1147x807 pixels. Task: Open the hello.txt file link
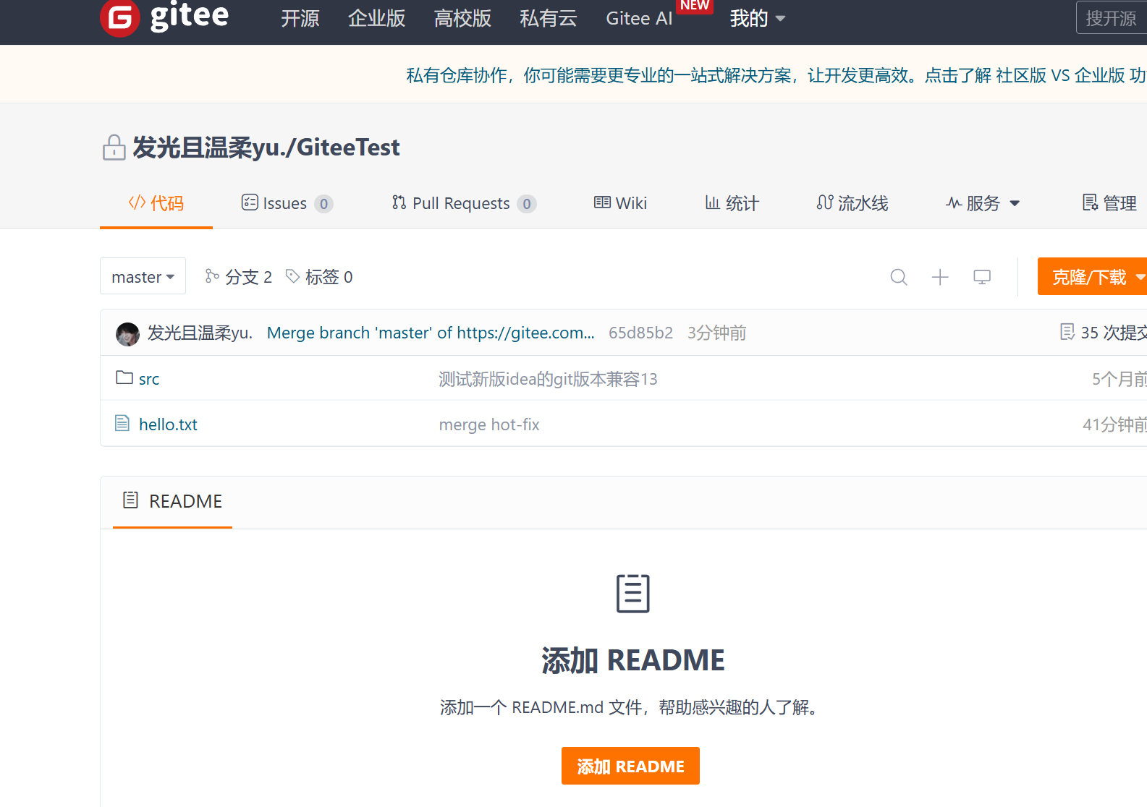click(168, 424)
